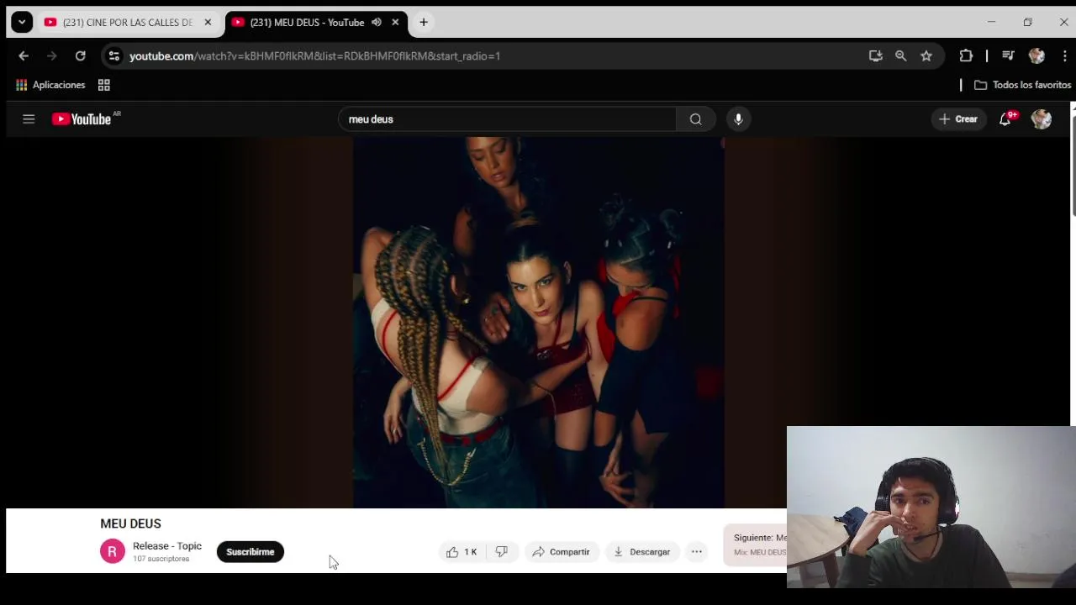
Task: Go back to the previous page
Action: click(x=24, y=55)
